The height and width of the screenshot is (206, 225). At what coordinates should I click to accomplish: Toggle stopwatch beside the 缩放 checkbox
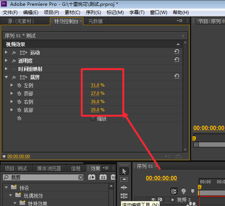(19, 118)
